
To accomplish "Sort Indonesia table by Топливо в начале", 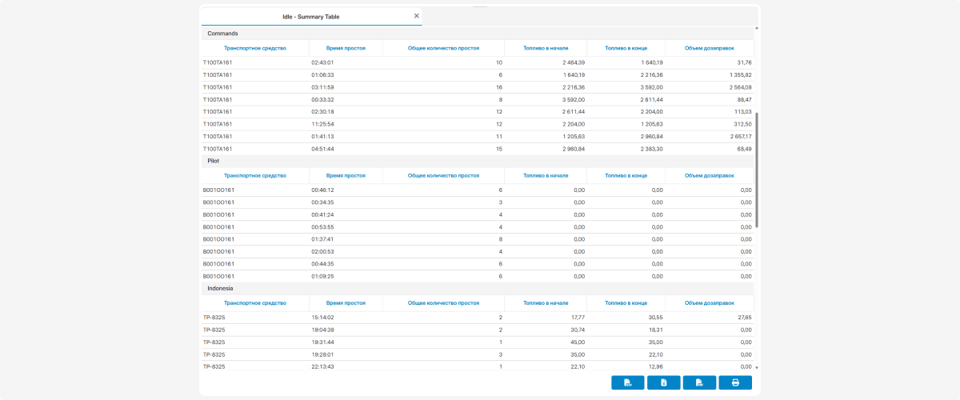I will pyautogui.click(x=546, y=303).
